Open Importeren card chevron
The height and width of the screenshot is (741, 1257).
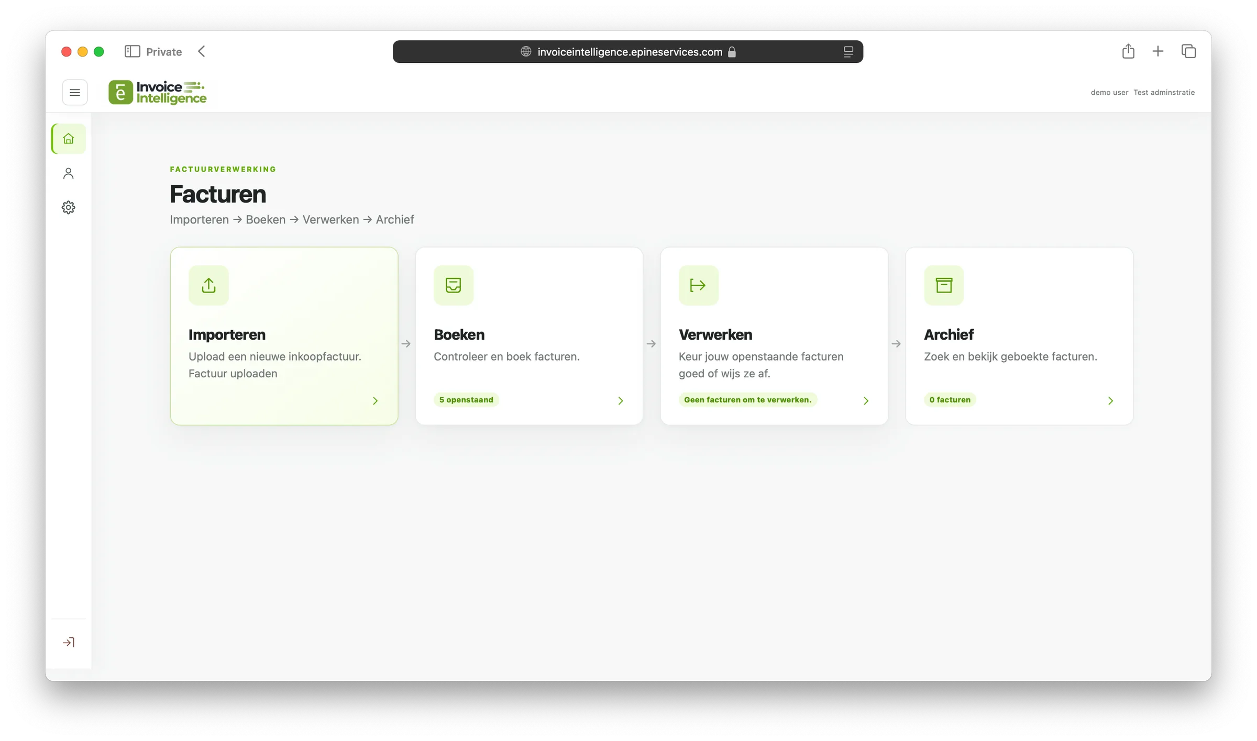pyautogui.click(x=375, y=401)
